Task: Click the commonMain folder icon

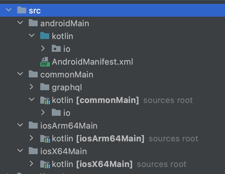Action: (x=33, y=74)
